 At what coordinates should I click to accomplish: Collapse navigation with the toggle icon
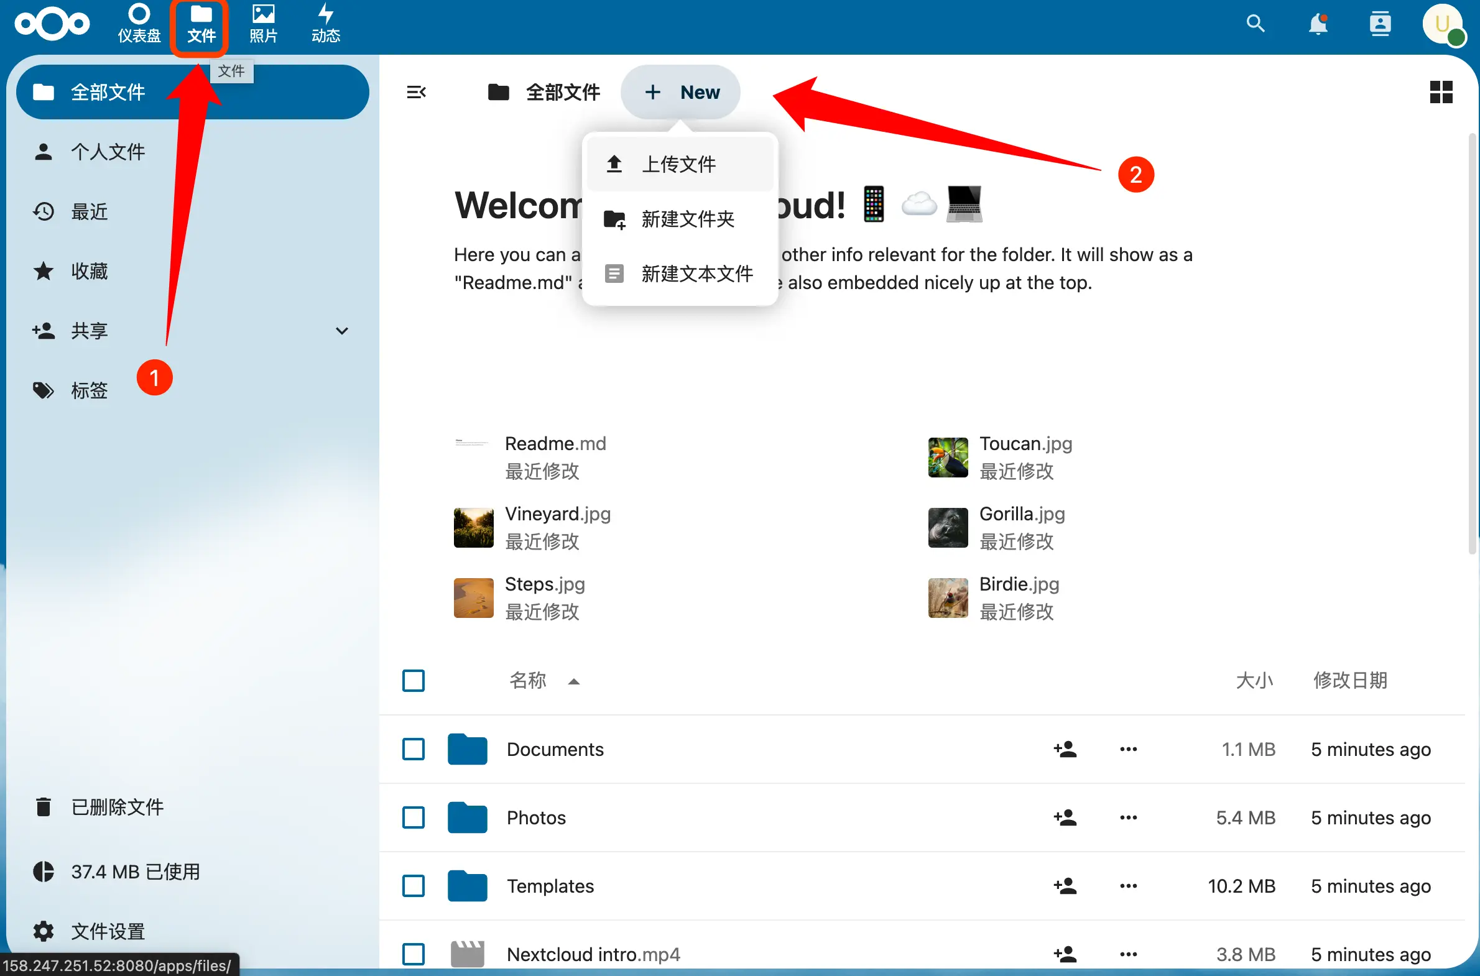pos(416,93)
